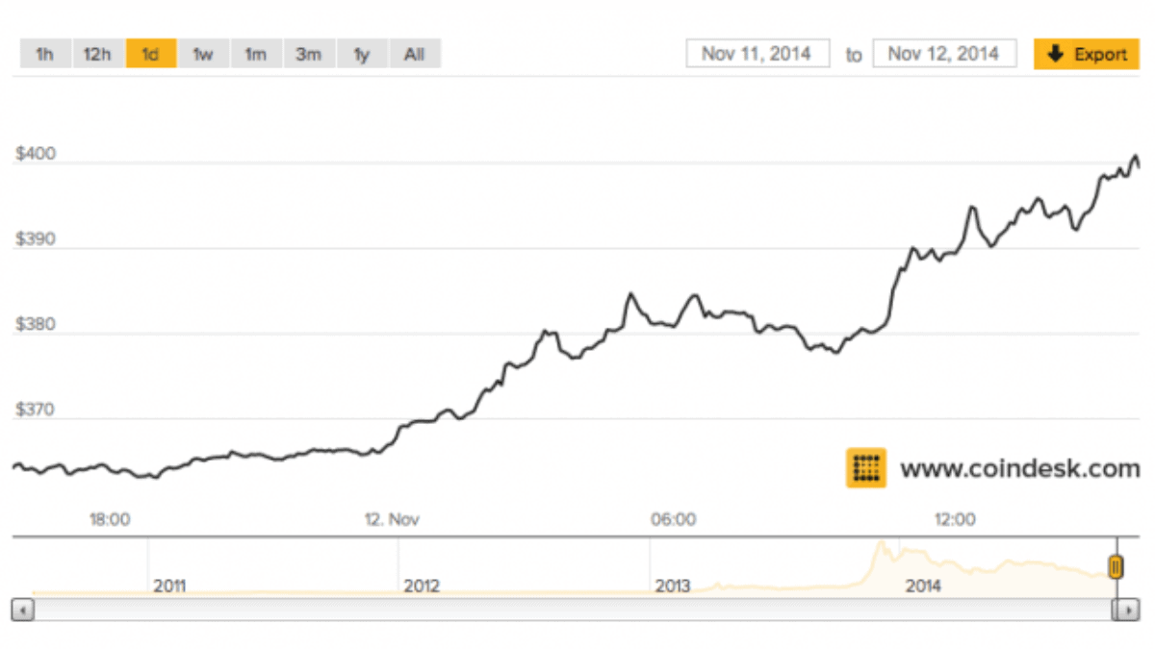The width and height of the screenshot is (1155, 649).
Task: Click the left arrow of the timeline scrollbar
Action: pos(21,610)
